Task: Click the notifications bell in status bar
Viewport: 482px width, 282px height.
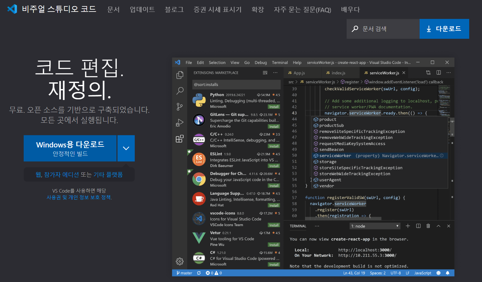Action: click(x=448, y=273)
